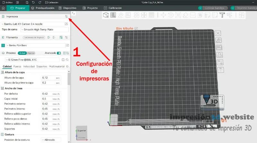Edit the Bambu PLA Basic filament preset
257x143 pixels.
click(67, 45)
